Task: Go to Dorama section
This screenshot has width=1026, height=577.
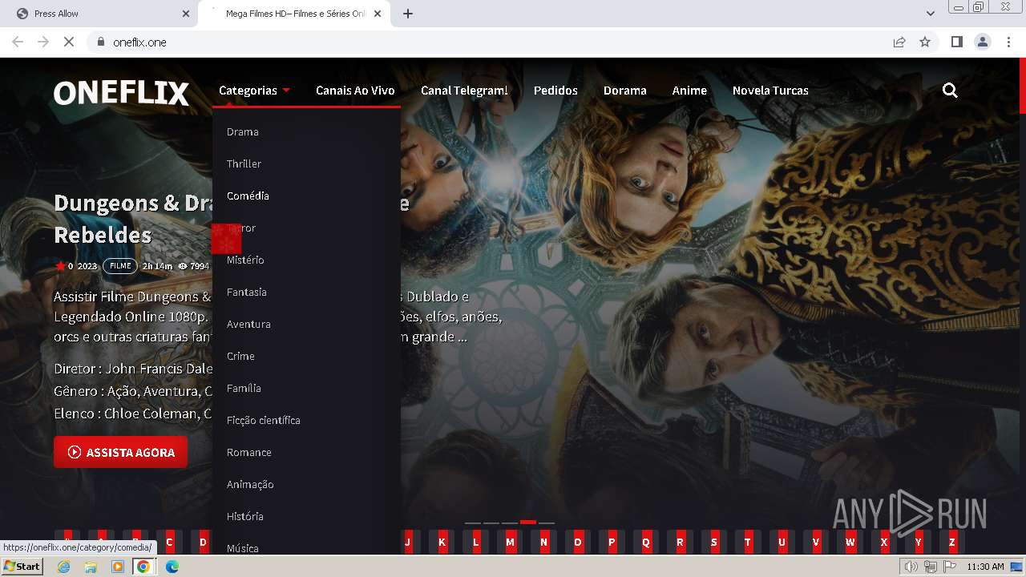Action: pyautogui.click(x=624, y=91)
